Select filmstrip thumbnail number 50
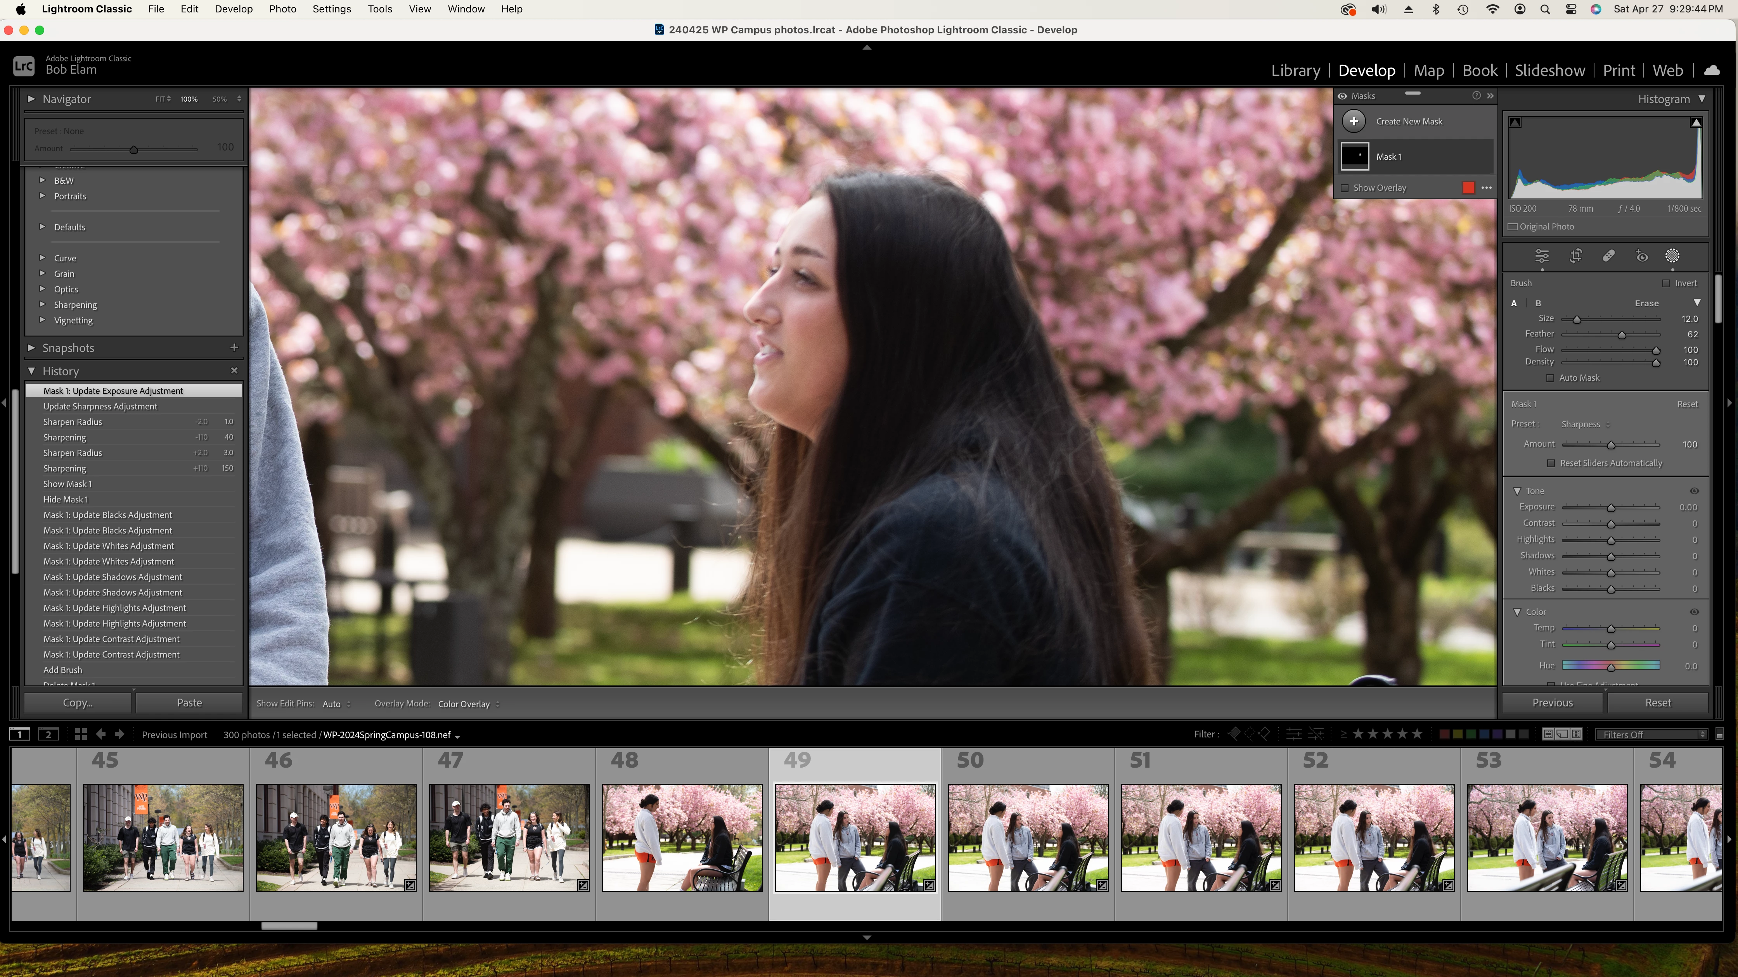The image size is (1738, 977). (1028, 837)
